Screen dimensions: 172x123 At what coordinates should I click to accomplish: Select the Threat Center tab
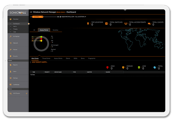[x=46, y=58]
